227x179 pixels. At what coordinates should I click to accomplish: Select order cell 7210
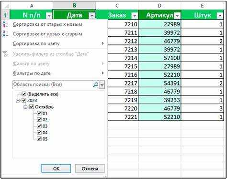coord(123,24)
